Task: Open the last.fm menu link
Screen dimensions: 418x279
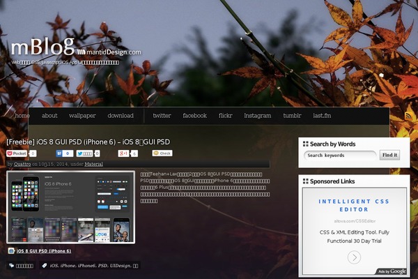Action: click(322, 116)
